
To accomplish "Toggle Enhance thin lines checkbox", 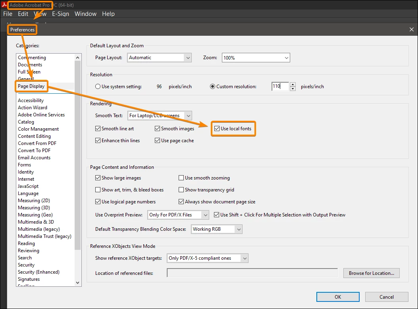I will coord(98,141).
